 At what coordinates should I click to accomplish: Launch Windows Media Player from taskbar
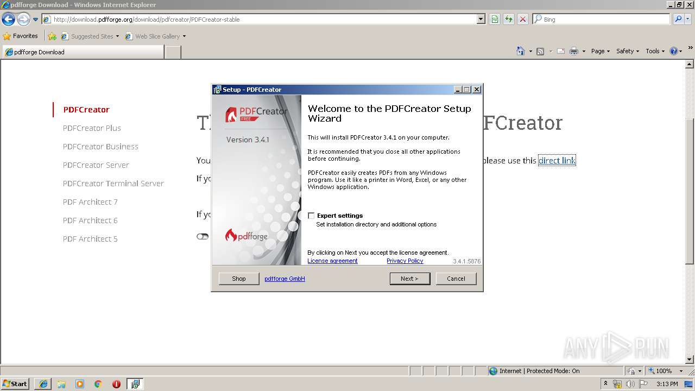tap(80, 384)
